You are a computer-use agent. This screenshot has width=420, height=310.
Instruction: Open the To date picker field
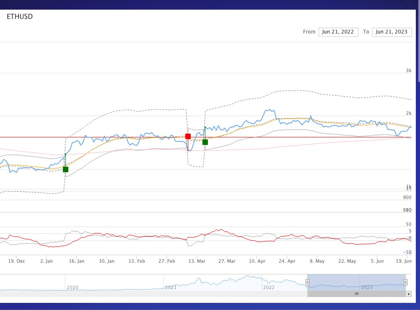(x=391, y=31)
